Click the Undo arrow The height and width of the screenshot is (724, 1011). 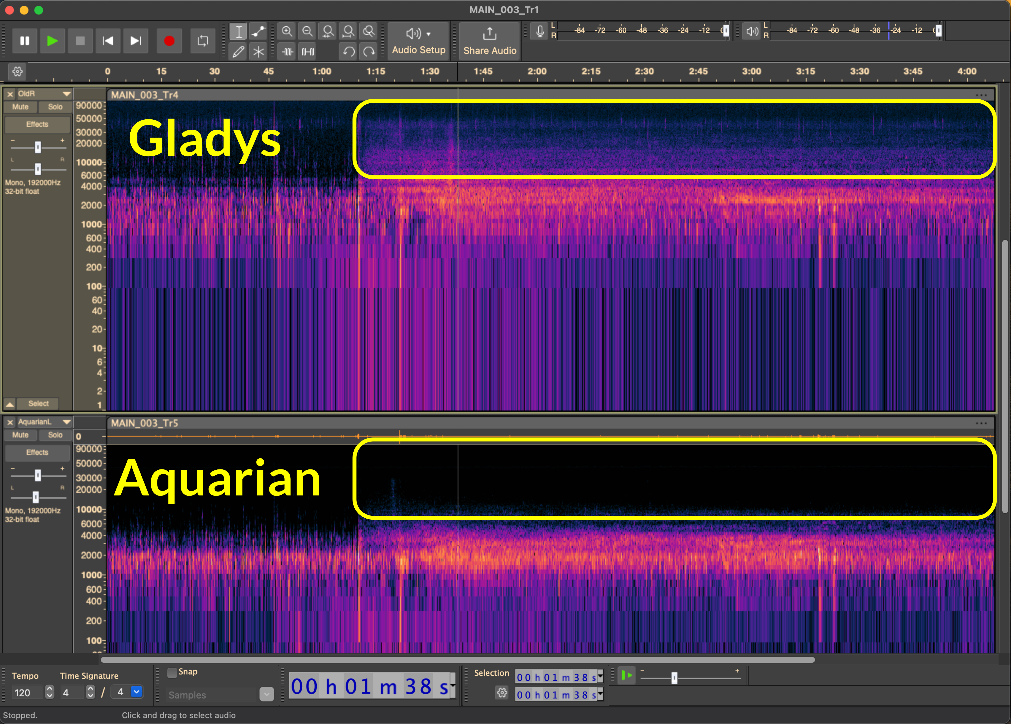coord(349,52)
